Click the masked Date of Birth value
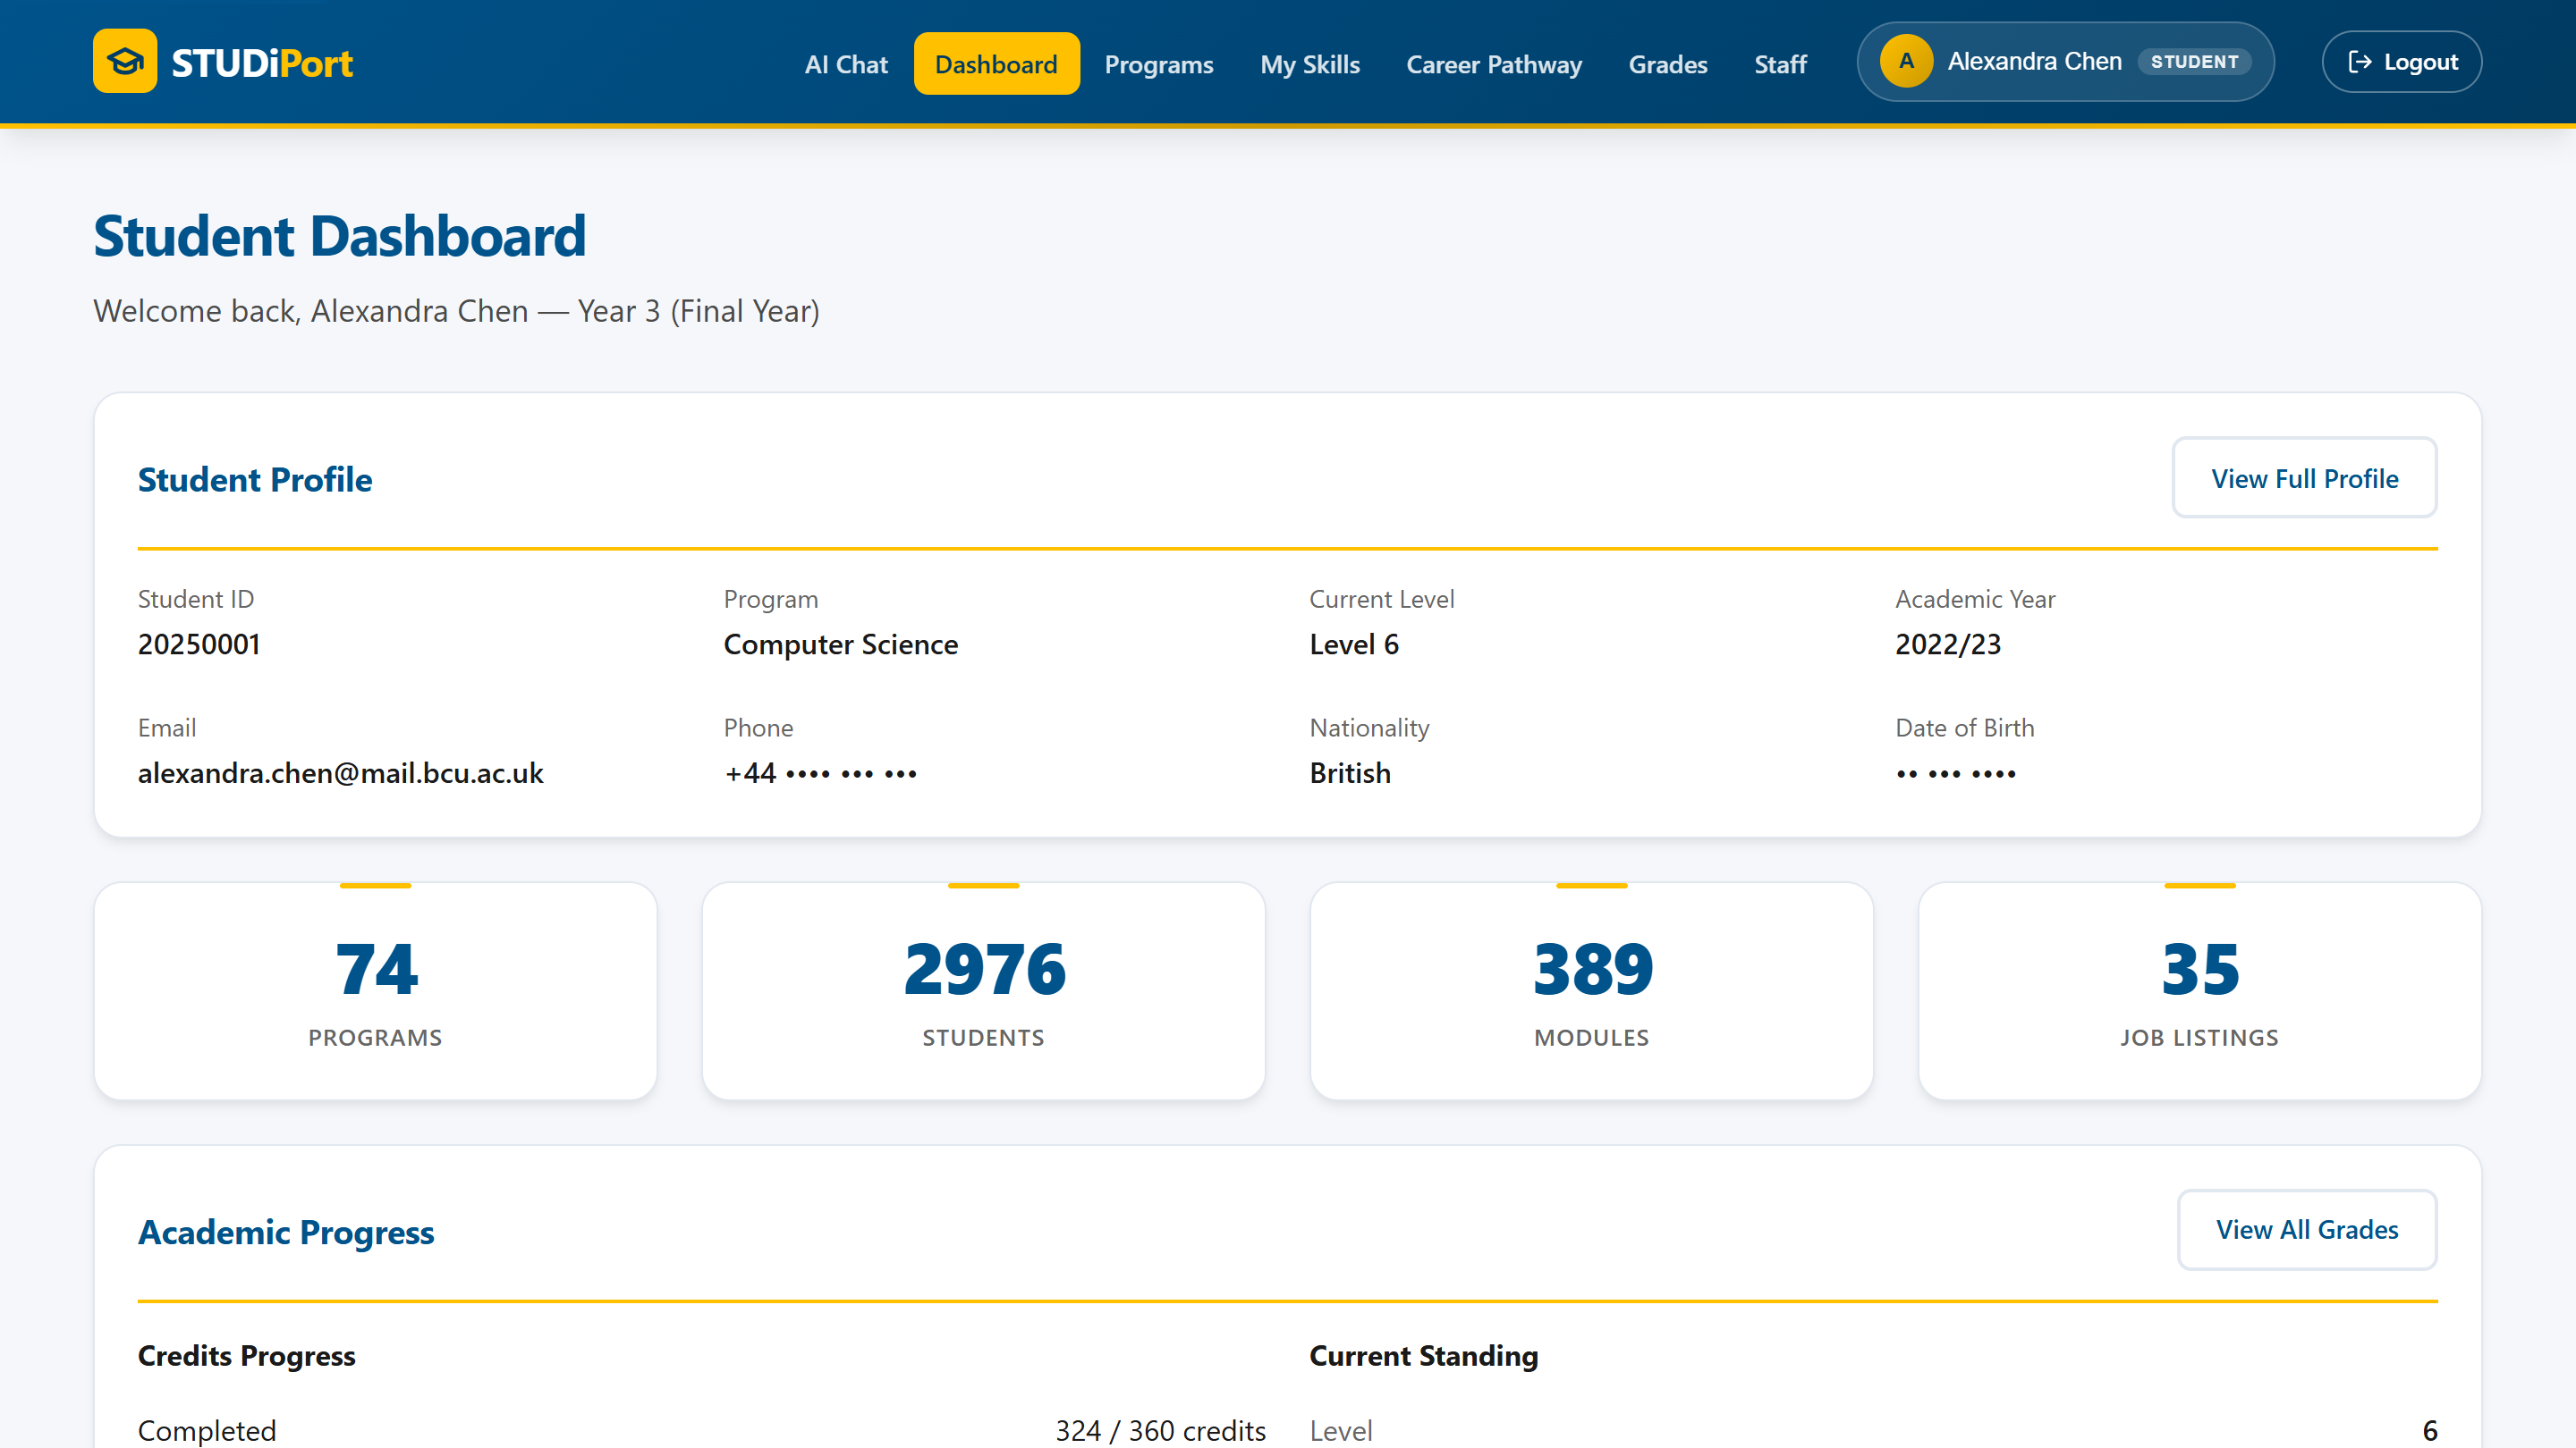Viewport: 2576px width, 1448px height. (x=1955, y=773)
